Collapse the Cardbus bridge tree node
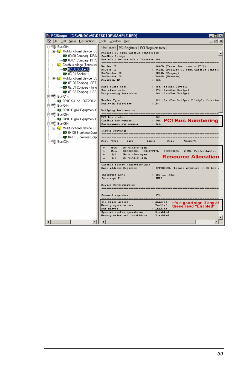The height and width of the screenshot is (379, 245). [54, 65]
